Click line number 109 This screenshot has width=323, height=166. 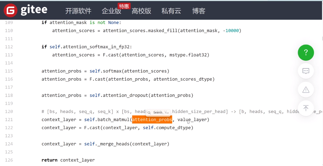coord(9,23)
